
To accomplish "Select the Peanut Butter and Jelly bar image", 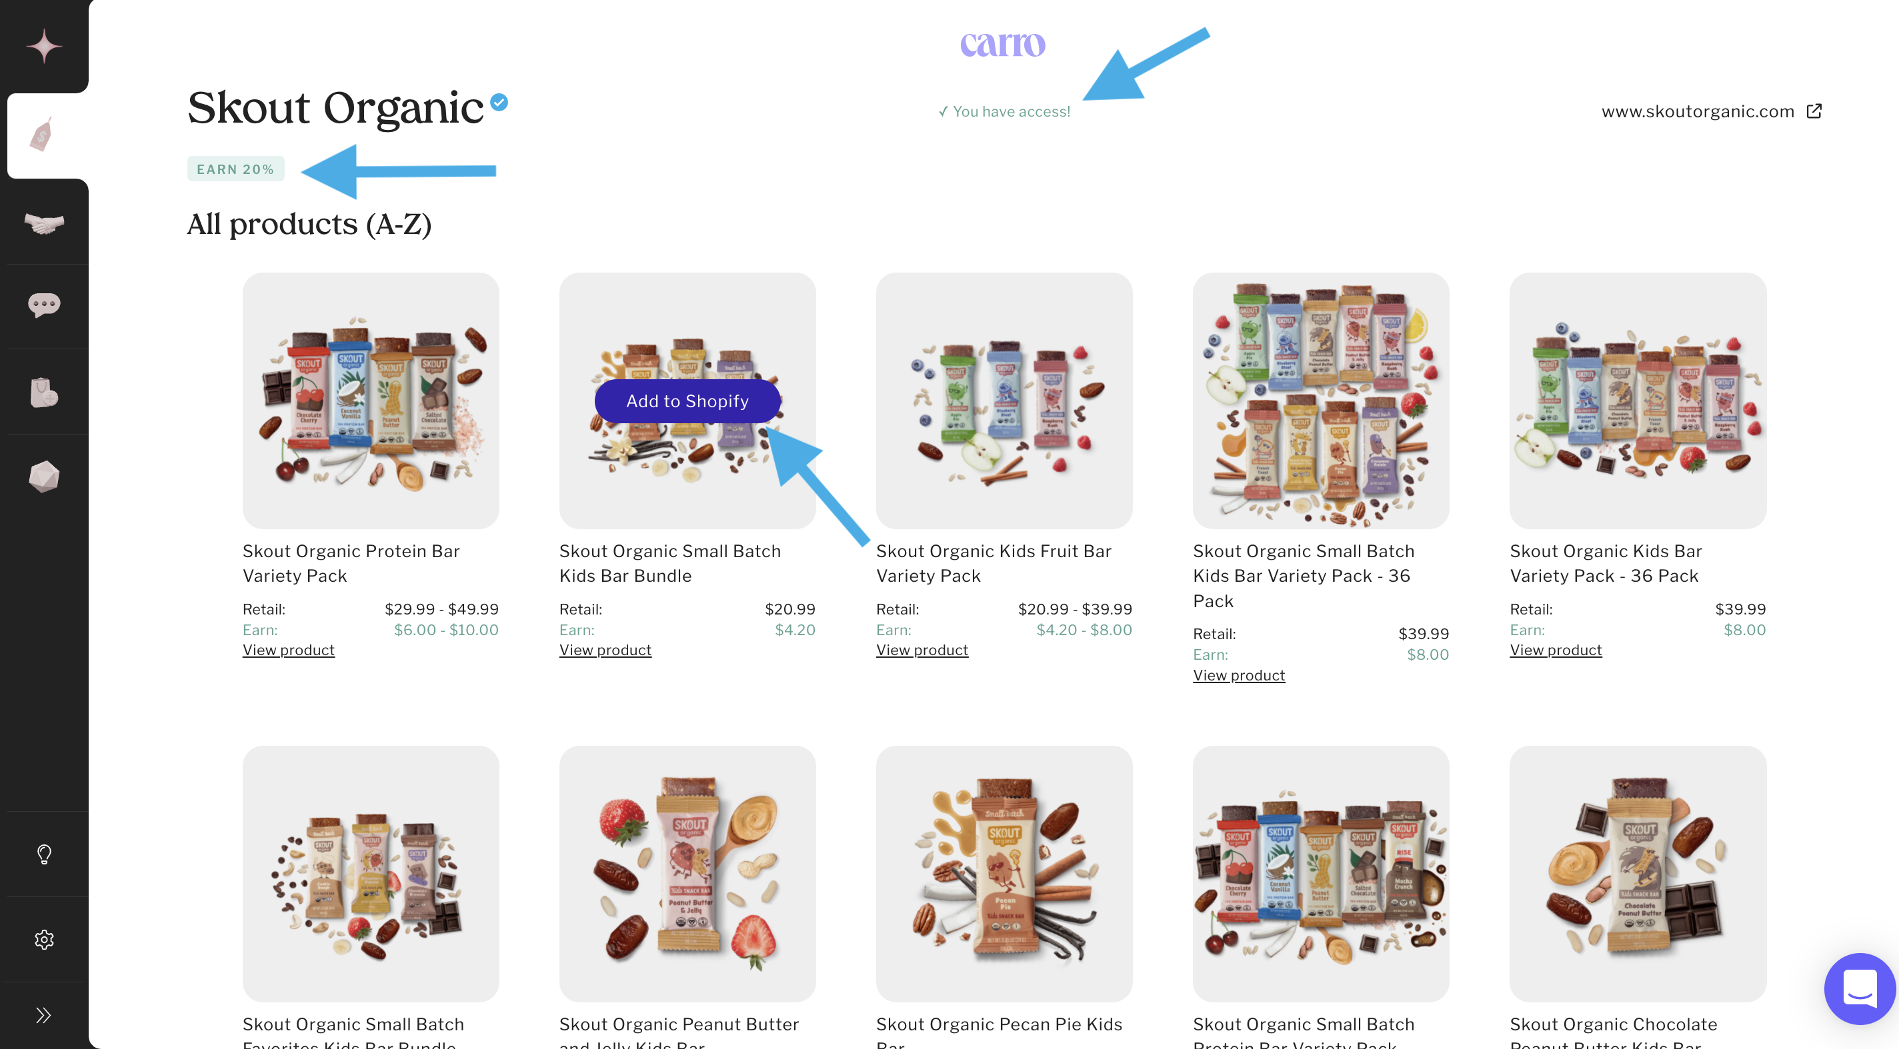I will coord(687,874).
